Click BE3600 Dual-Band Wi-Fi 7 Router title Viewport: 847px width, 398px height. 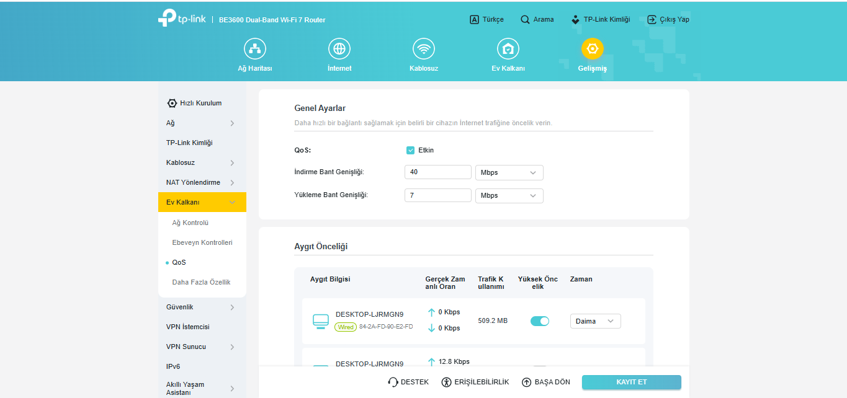(272, 20)
